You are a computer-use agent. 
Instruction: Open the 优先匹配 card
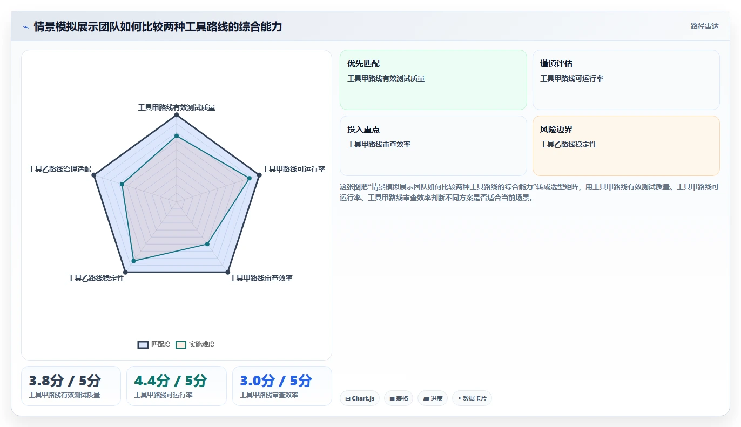[x=433, y=80]
